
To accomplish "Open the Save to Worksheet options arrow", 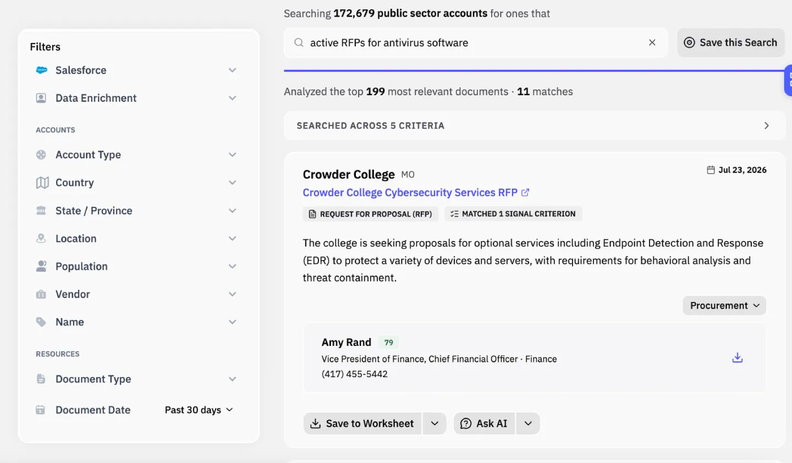I will (435, 423).
